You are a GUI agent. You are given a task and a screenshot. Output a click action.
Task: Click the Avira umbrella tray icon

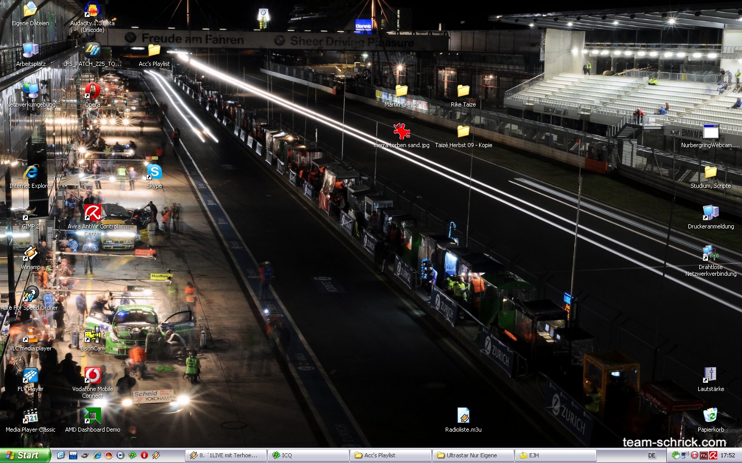(713, 455)
